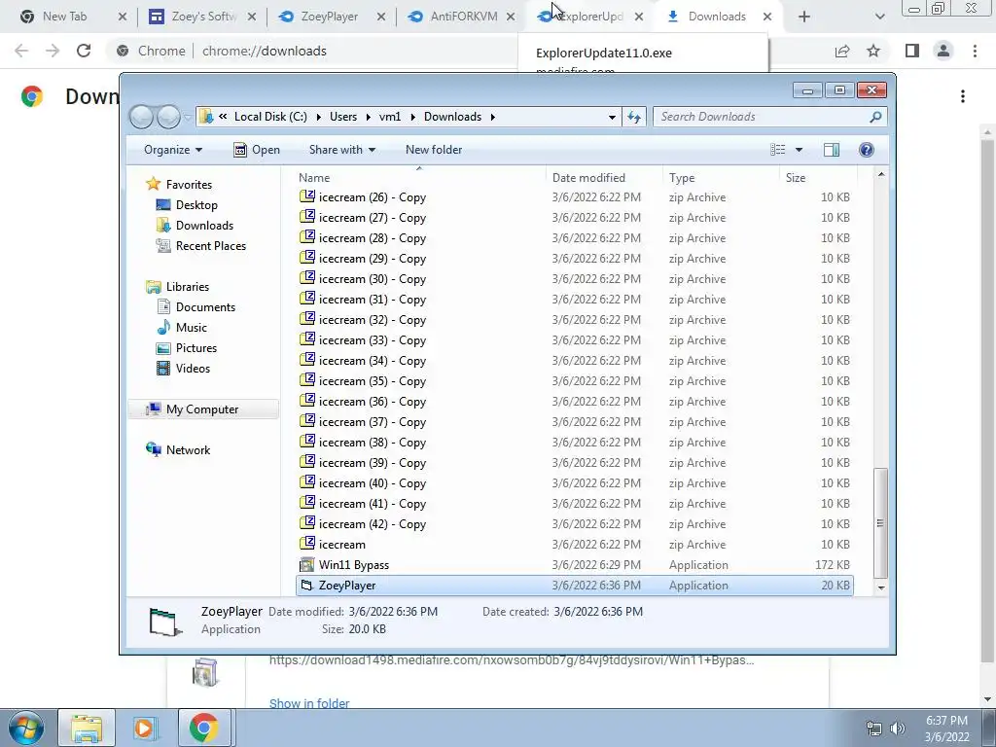Screen dimensions: 996x747
Task: Click the Chrome share page icon
Action: pos(842,51)
